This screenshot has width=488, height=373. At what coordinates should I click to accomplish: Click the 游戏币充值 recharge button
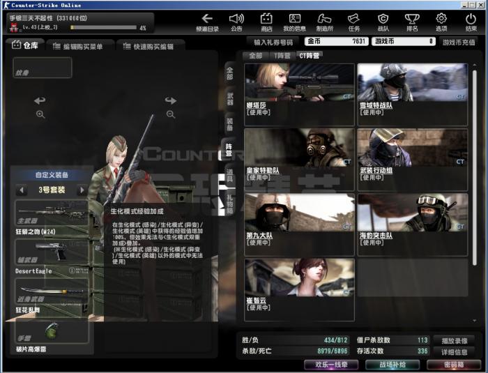pos(459,42)
